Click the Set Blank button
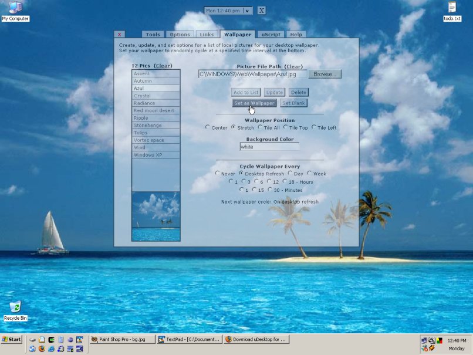 (293, 103)
